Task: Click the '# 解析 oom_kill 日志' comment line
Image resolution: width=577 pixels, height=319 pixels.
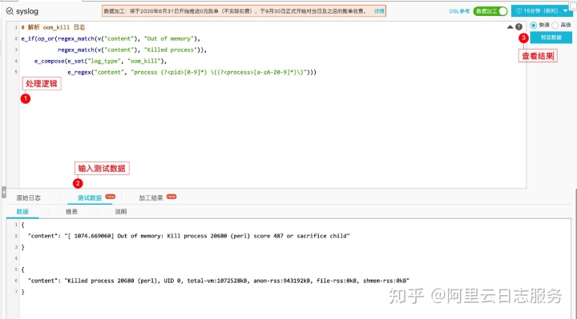Action: (53, 27)
